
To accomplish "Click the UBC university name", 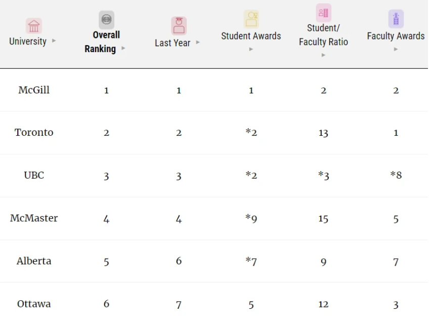I will coord(34,175).
